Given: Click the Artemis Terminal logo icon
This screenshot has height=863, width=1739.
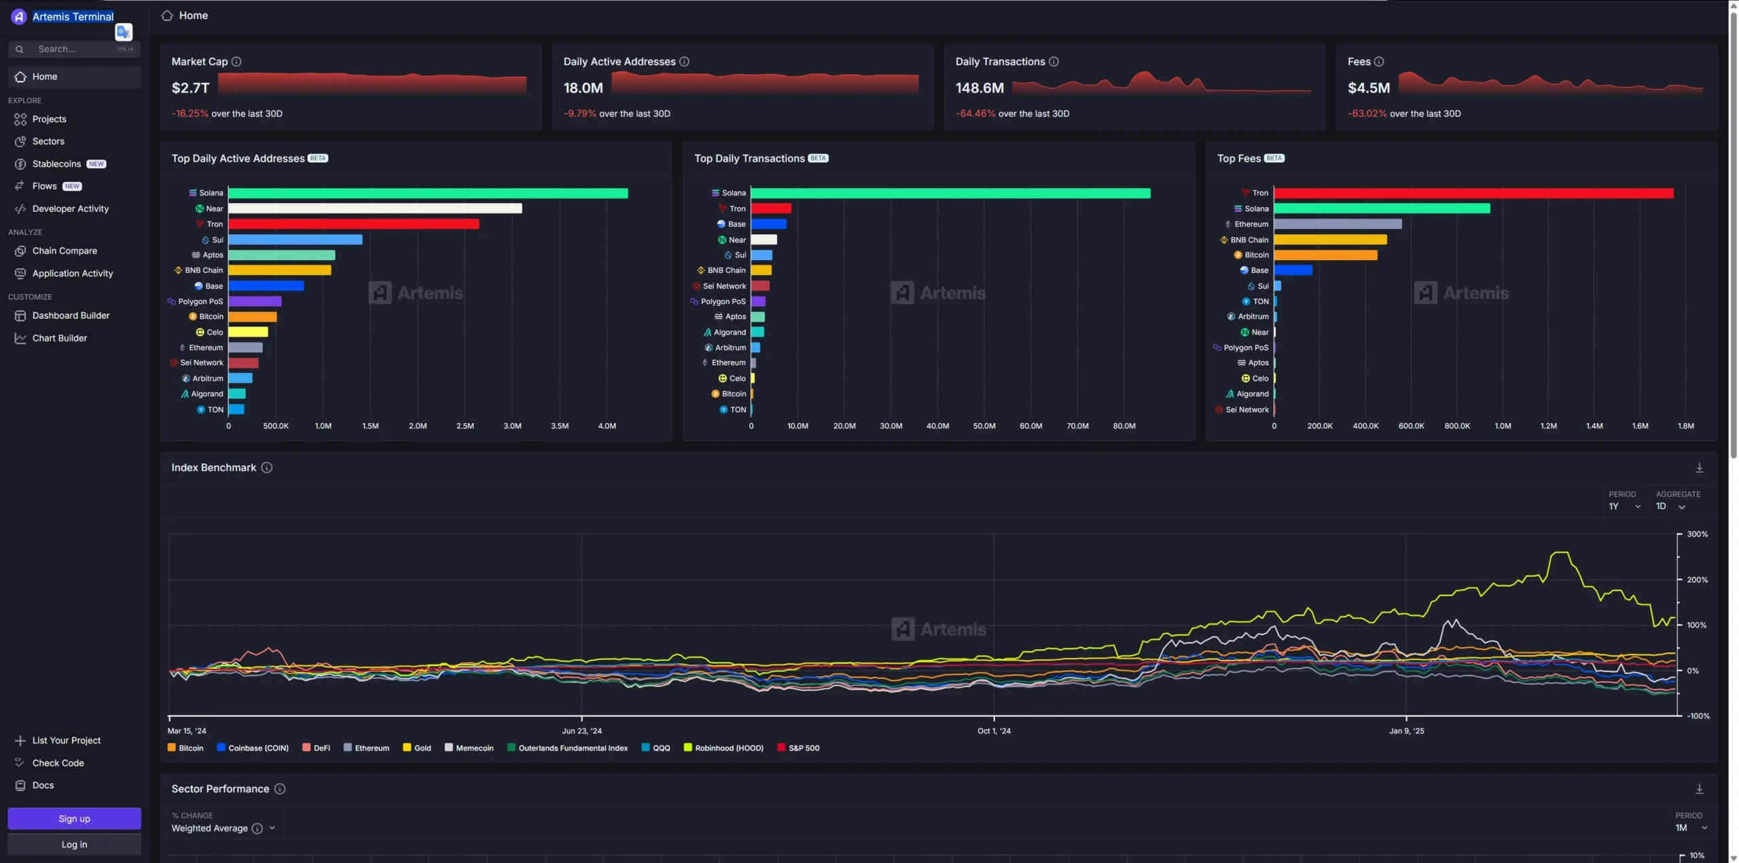Looking at the screenshot, I should pos(19,16).
